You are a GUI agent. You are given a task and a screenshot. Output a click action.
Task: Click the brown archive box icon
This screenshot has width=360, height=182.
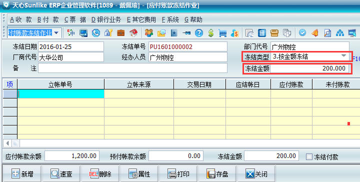click(274, 33)
